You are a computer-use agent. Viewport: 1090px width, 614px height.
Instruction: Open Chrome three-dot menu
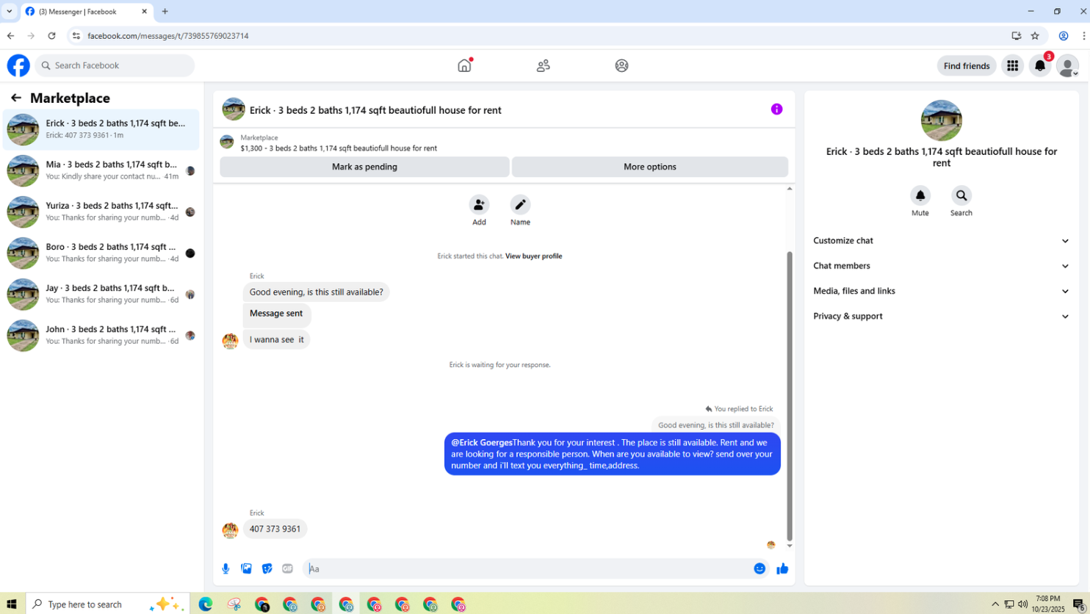click(1084, 35)
